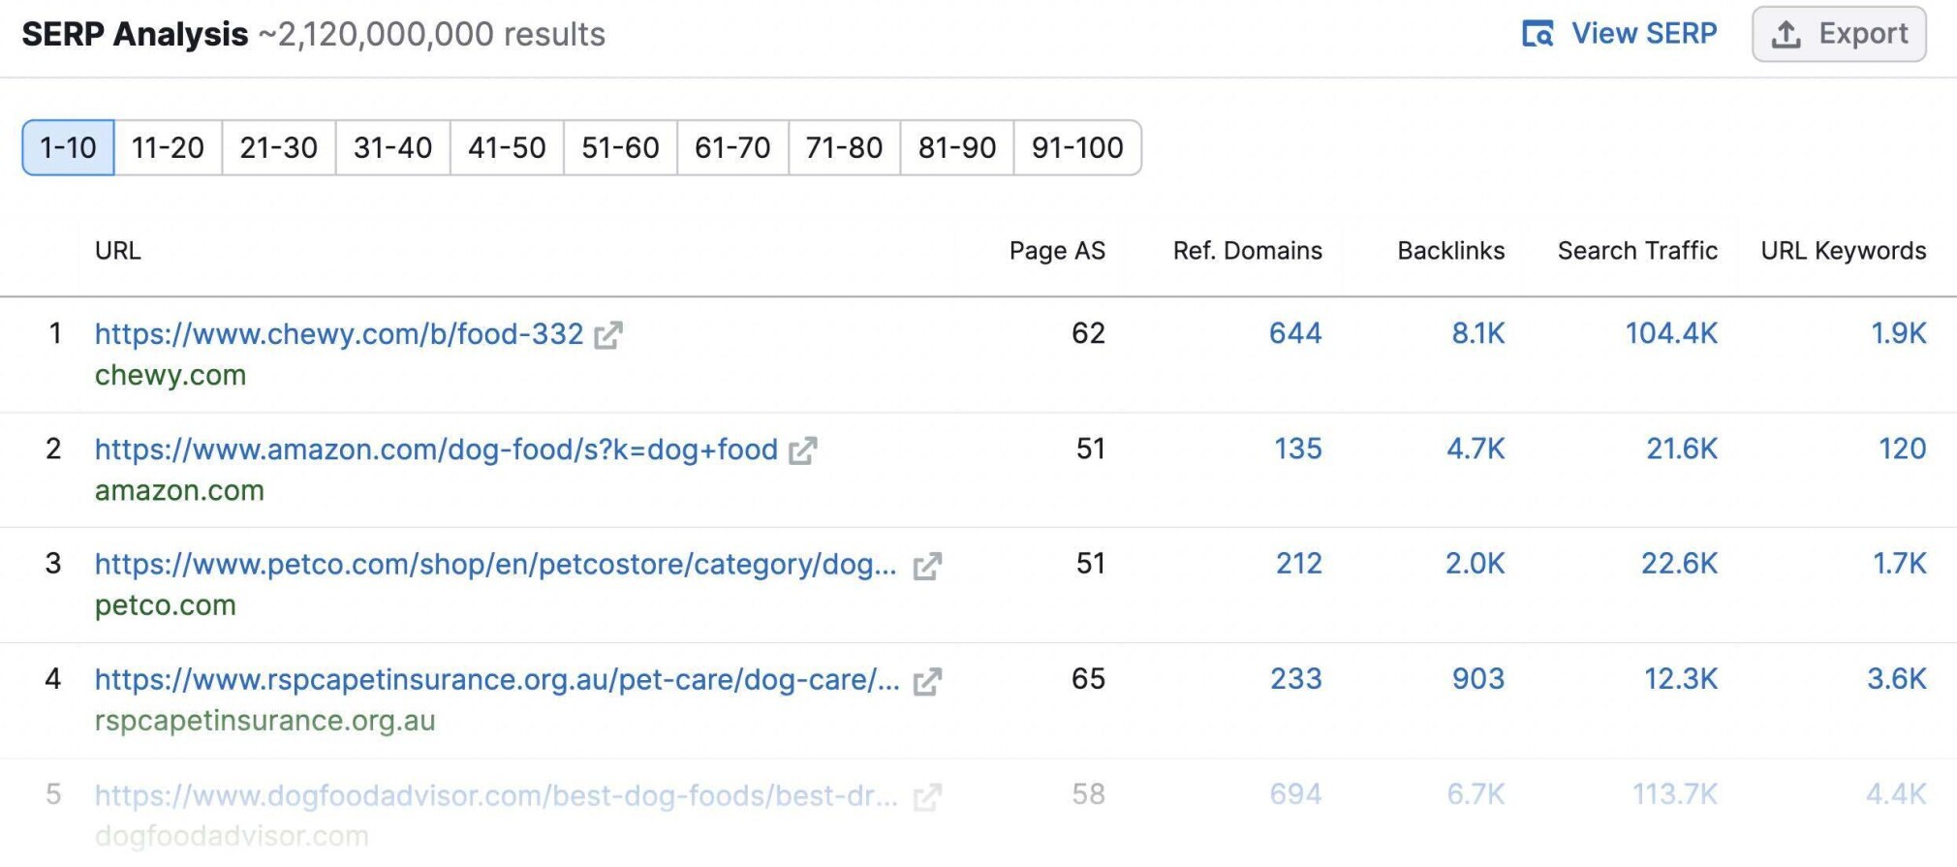Click the Export button
1957x867 pixels.
1839,34
